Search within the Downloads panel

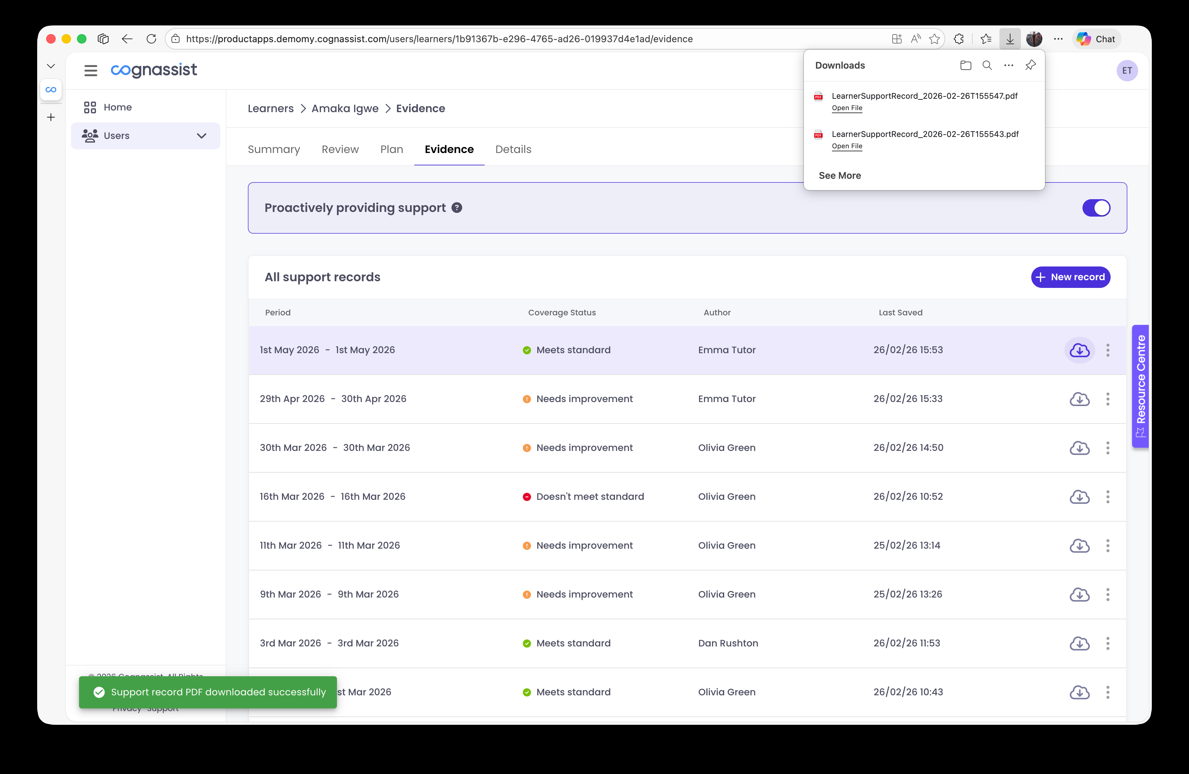coord(987,65)
